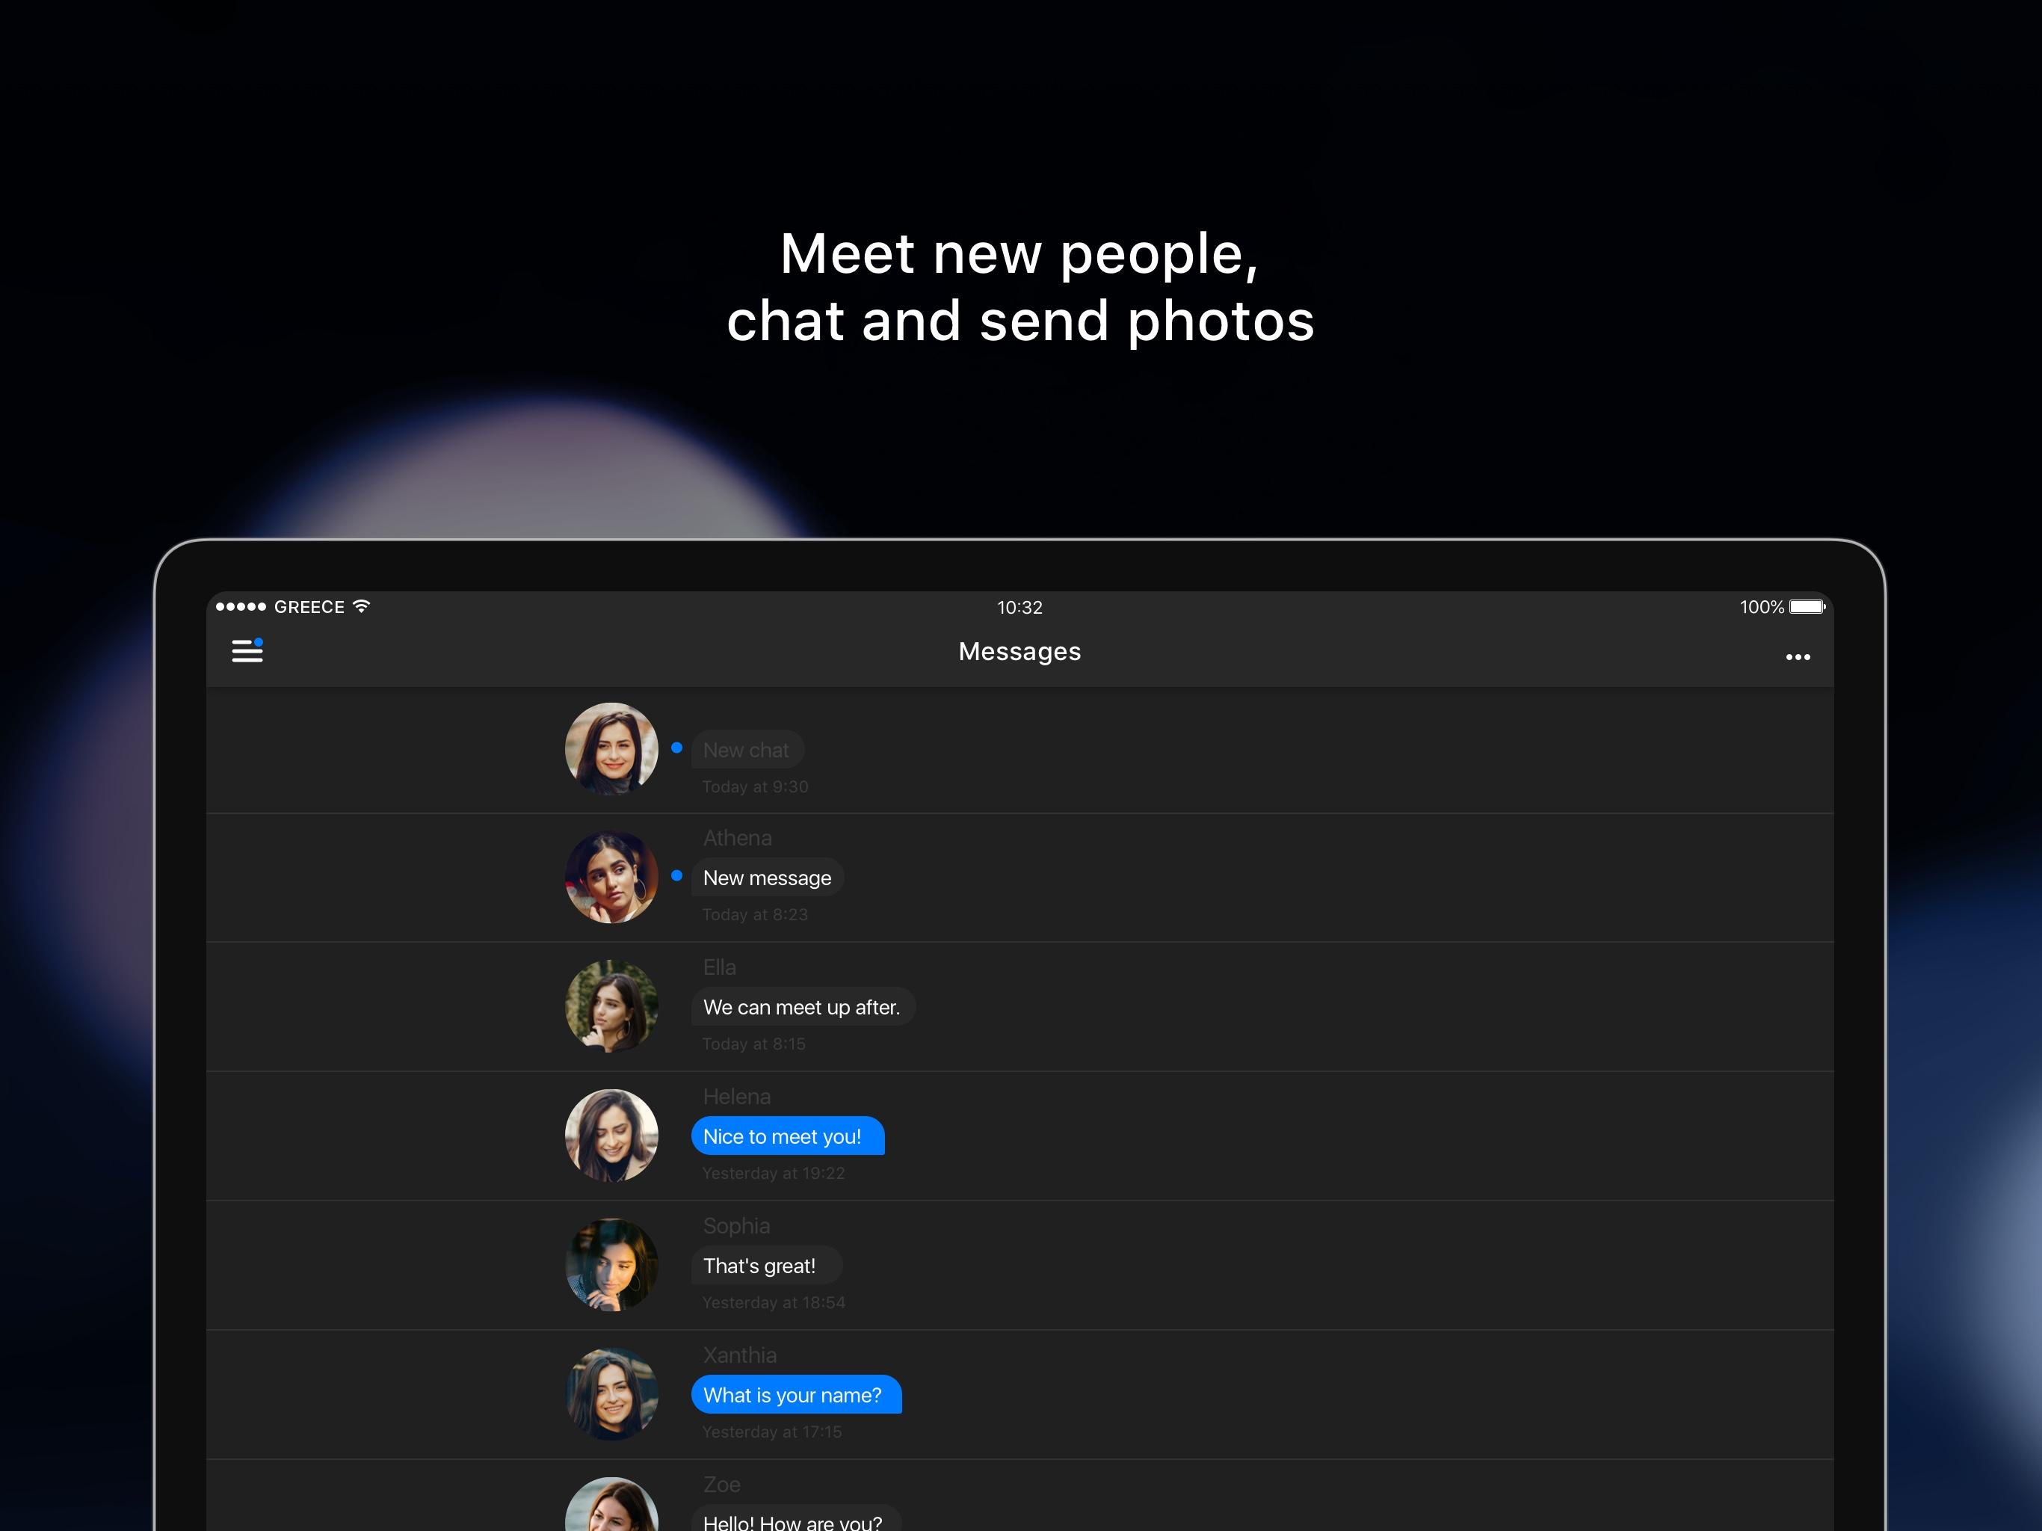Screen dimensions: 2042x1531
Task: Tap the signal strength dots
Action: (x=240, y=607)
